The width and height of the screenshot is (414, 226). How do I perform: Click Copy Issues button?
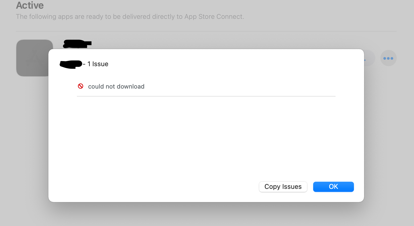(x=283, y=187)
